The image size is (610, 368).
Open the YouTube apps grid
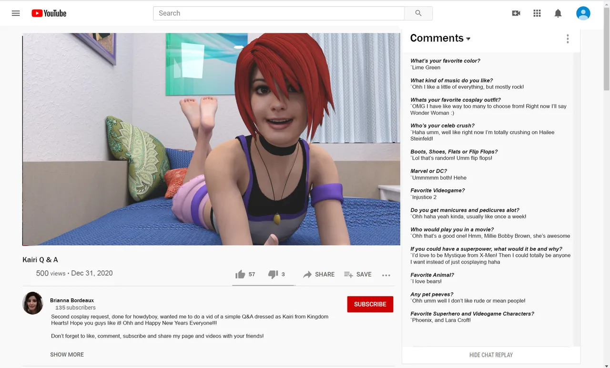pos(537,13)
